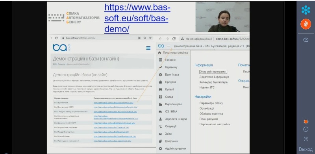This screenshot has width=315, height=154.
Task: Click the Інформація heading
Action: 204,65
